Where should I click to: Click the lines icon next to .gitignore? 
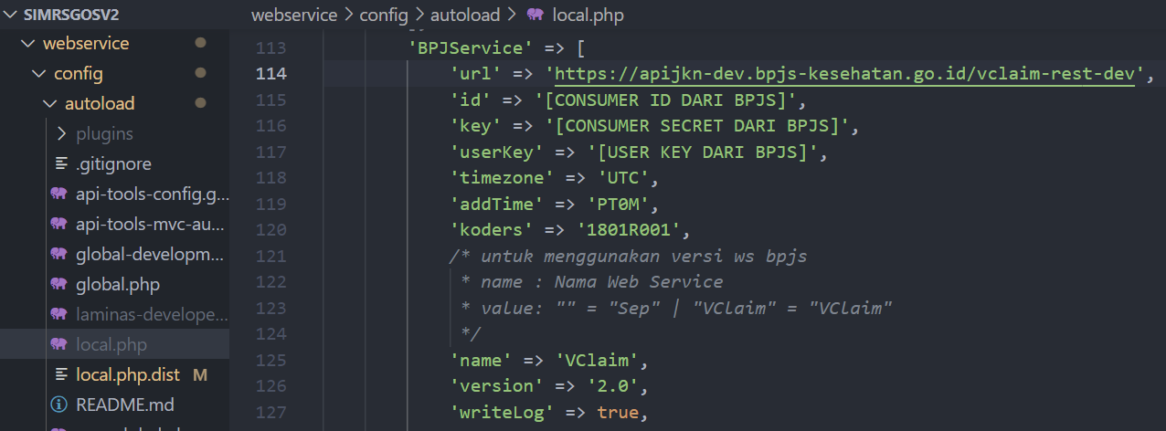61,164
